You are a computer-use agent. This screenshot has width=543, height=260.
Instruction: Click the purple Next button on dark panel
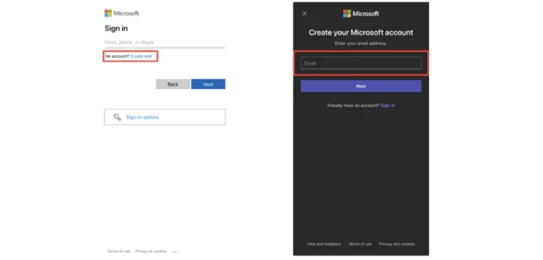(361, 86)
